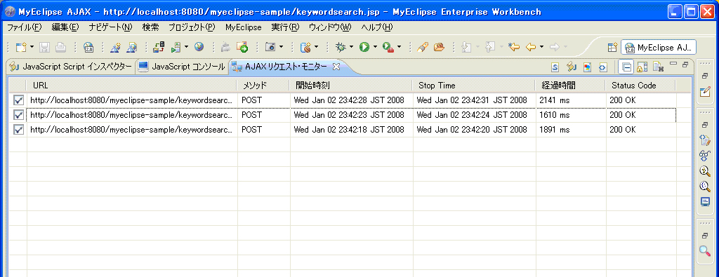
Task: Uncheck the 23:42:18 request checkbox
Action: pyautogui.click(x=19, y=130)
